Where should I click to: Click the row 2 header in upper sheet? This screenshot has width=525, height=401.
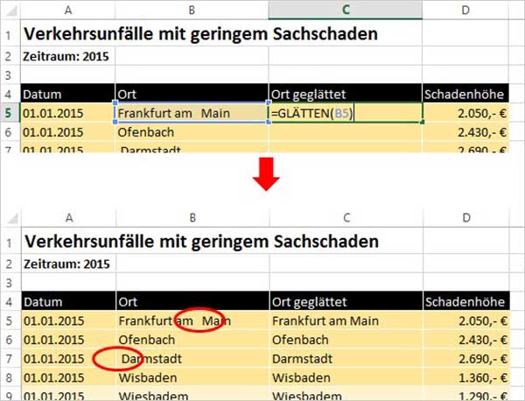(x=10, y=56)
